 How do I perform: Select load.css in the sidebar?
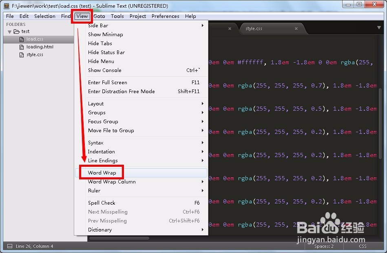pyautogui.click(x=38, y=39)
